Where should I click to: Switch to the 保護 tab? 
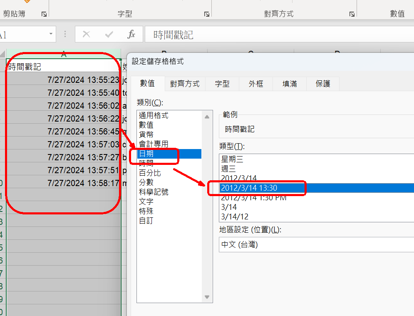click(323, 84)
